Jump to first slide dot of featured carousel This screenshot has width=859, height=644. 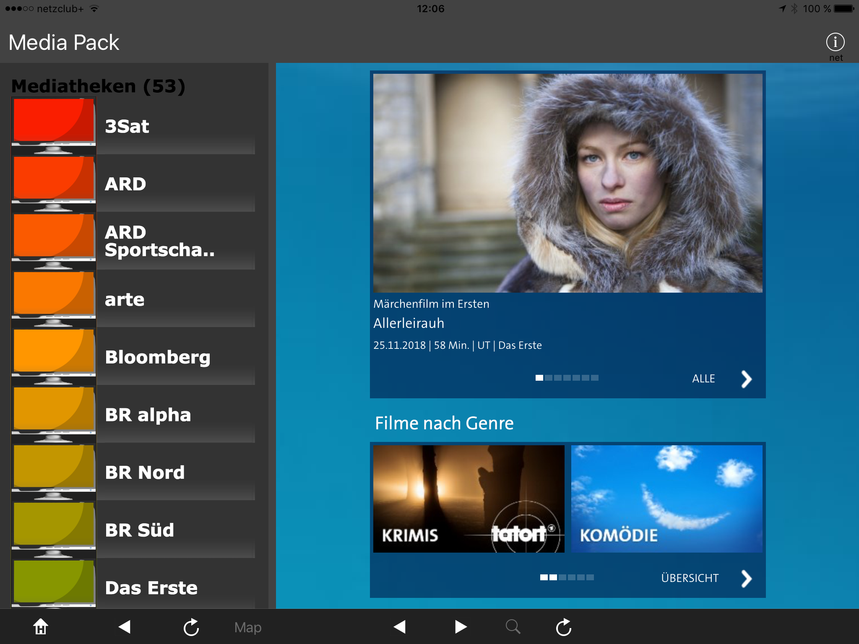[539, 378]
